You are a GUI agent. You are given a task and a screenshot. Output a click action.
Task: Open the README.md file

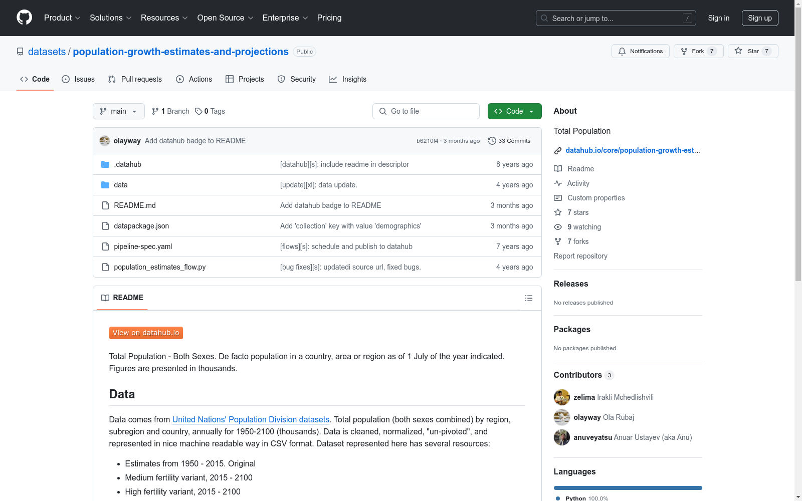134,205
